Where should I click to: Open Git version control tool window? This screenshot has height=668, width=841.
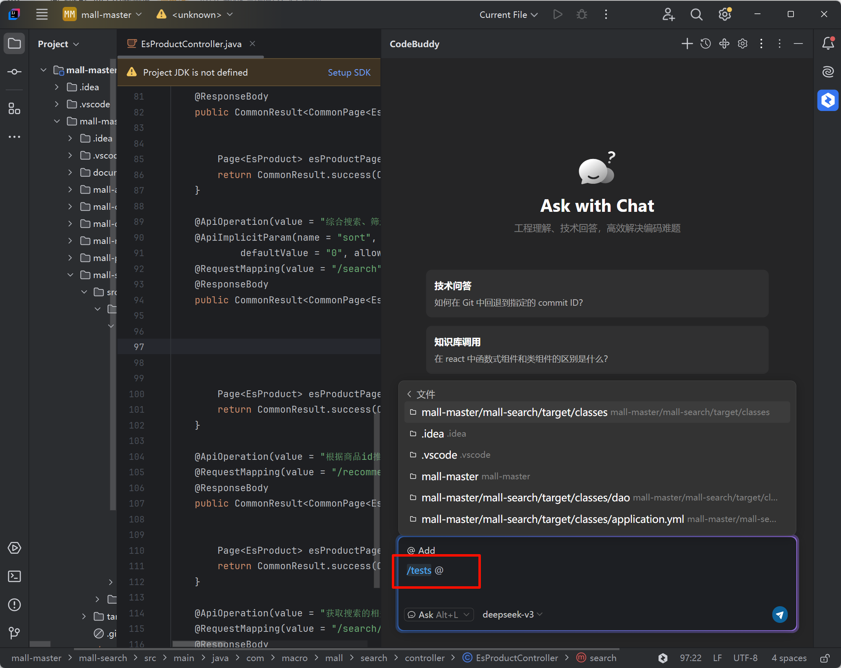15,633
